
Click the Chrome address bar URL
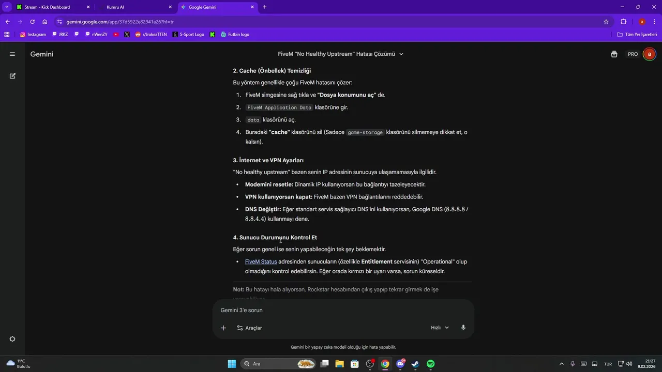(x=120, y=22)
